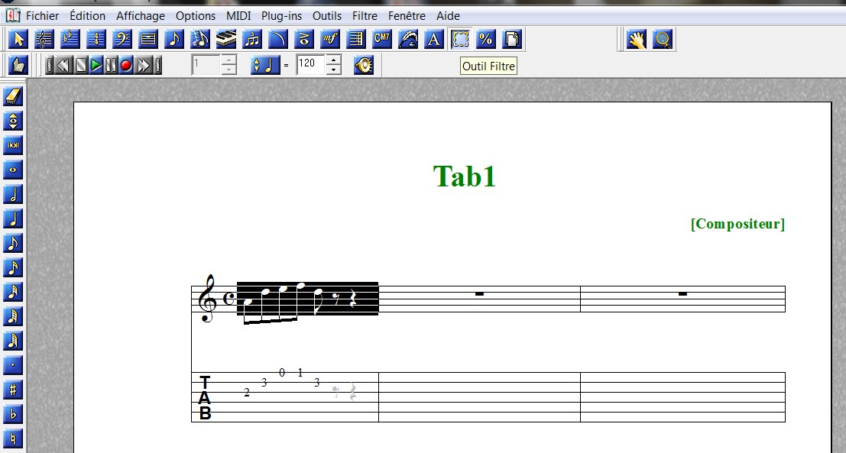The image size is (846, 453).
Task: Click the percent Resize tool
Action: pos(485,39)
